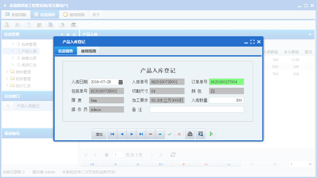This screenshot has height=178, width=317.
Task: Open print preview in the dialog toolbar
Action: pyautogui.click(x=200, y=134)
